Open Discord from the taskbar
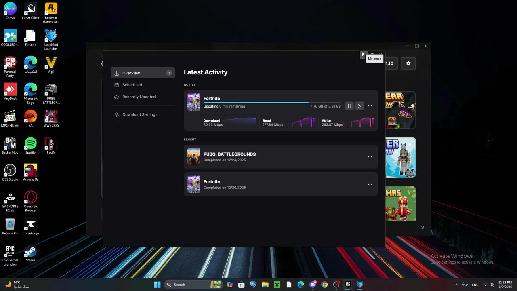This screenshot has height=291, width=517. point(313,285)
